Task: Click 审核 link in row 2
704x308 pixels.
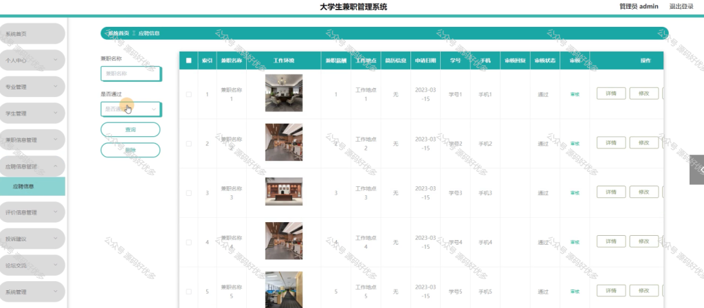Action: [x=575, y=144]
